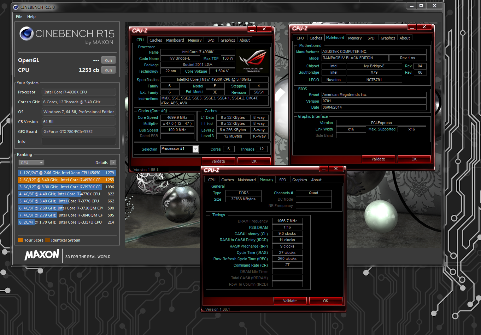The image size is (481, 335).
Task: Click the Cinebench title bar app icon
Action: coord(16,7)
